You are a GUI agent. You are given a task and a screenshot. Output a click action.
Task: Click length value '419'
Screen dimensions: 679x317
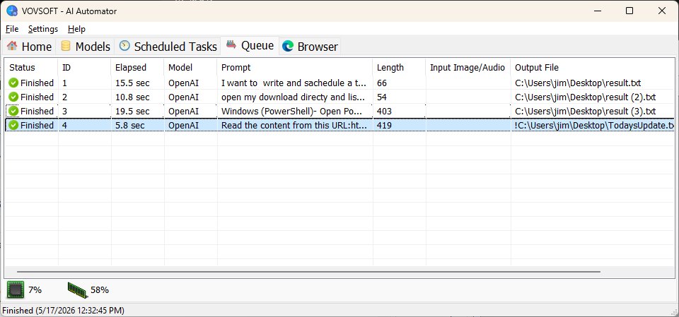pyautogui.click(x=384, y=125)
